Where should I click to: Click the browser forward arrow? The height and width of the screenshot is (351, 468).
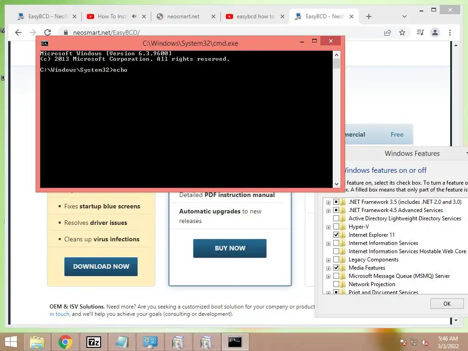33,32
